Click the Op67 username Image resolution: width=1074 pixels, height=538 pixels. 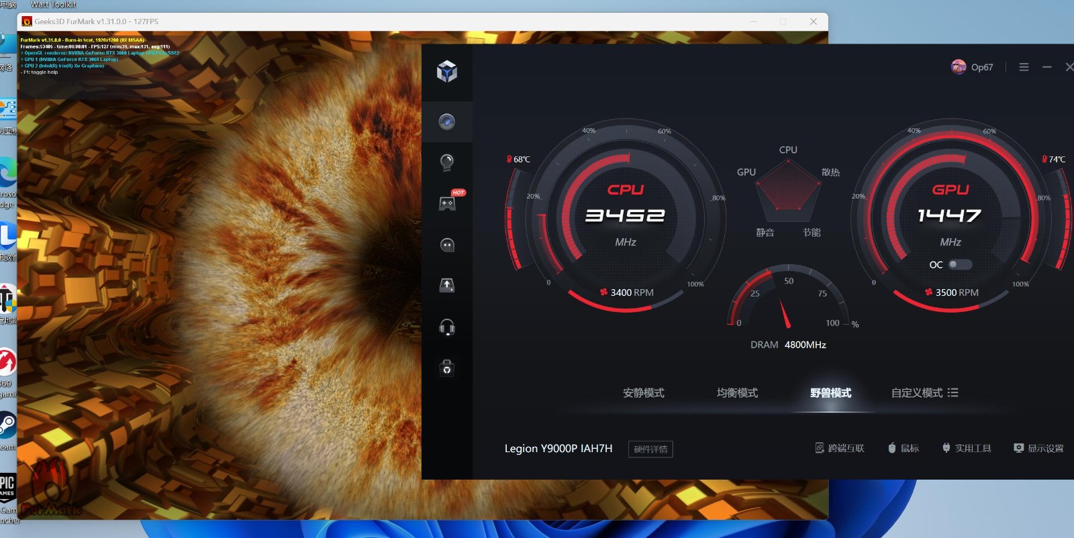[x=982, y=67]
